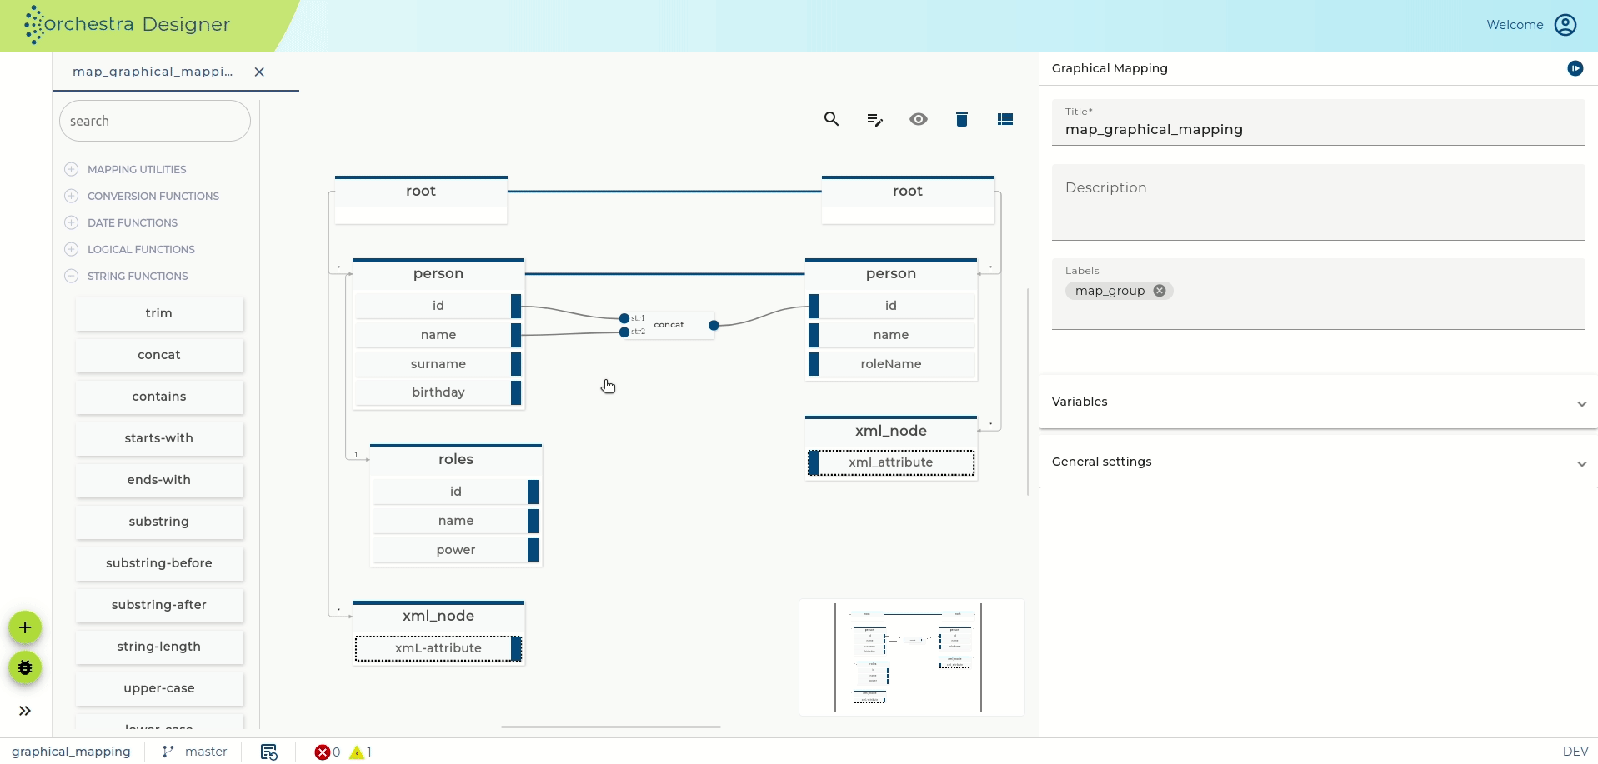Click the master branch label
The height and width of the screenshot is (764, 1598).
(206, 752)
